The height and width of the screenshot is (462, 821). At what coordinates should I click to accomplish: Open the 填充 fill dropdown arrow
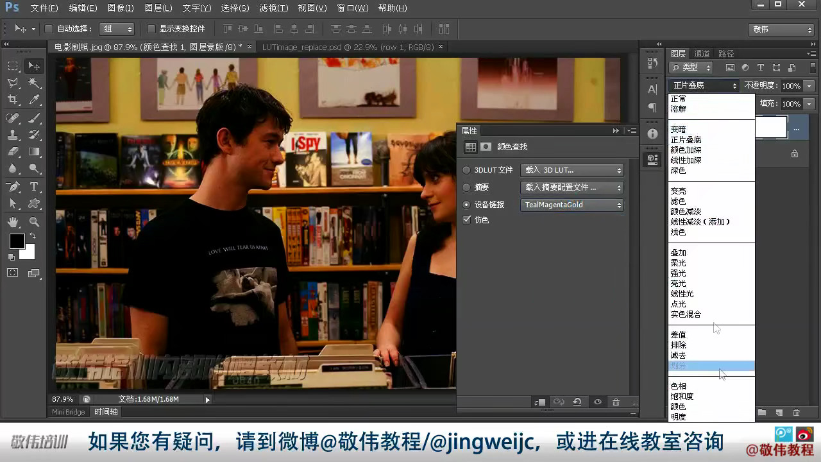pyautogui.click(x=809, y=104)
